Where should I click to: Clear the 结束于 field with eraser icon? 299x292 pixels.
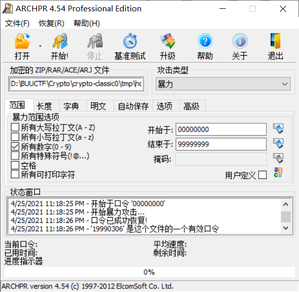pos(278,143)
